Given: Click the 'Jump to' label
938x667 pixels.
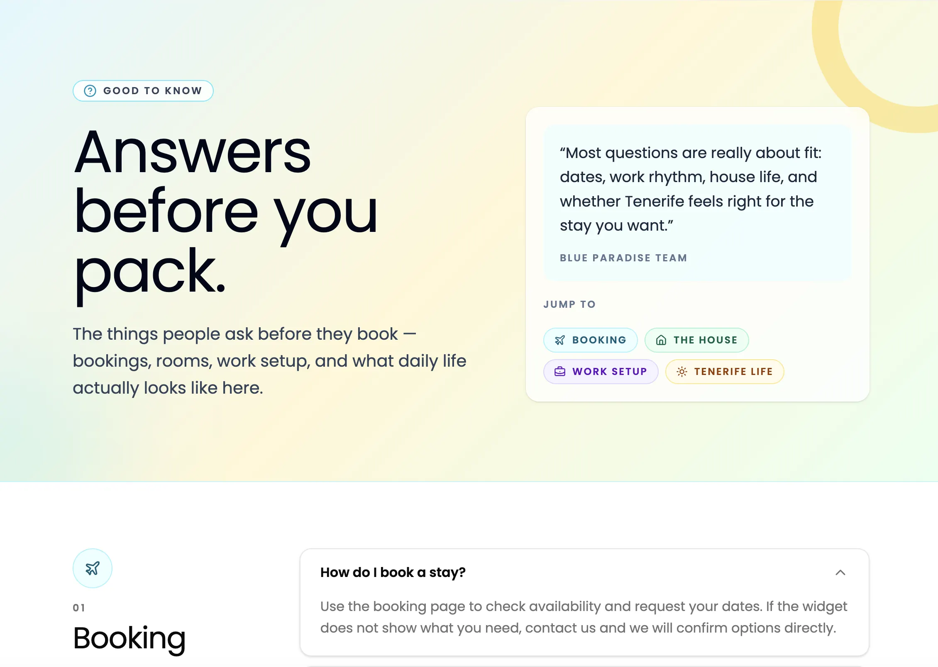Looking at the screenshot, I should [569, 304].
